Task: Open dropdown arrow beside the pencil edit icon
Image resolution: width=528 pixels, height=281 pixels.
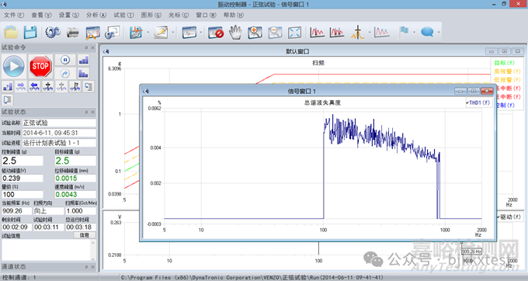Action: 173,33
